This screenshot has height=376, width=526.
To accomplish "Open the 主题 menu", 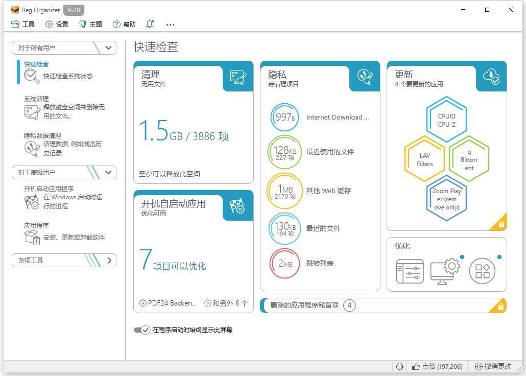I will (x=90, y=24).
